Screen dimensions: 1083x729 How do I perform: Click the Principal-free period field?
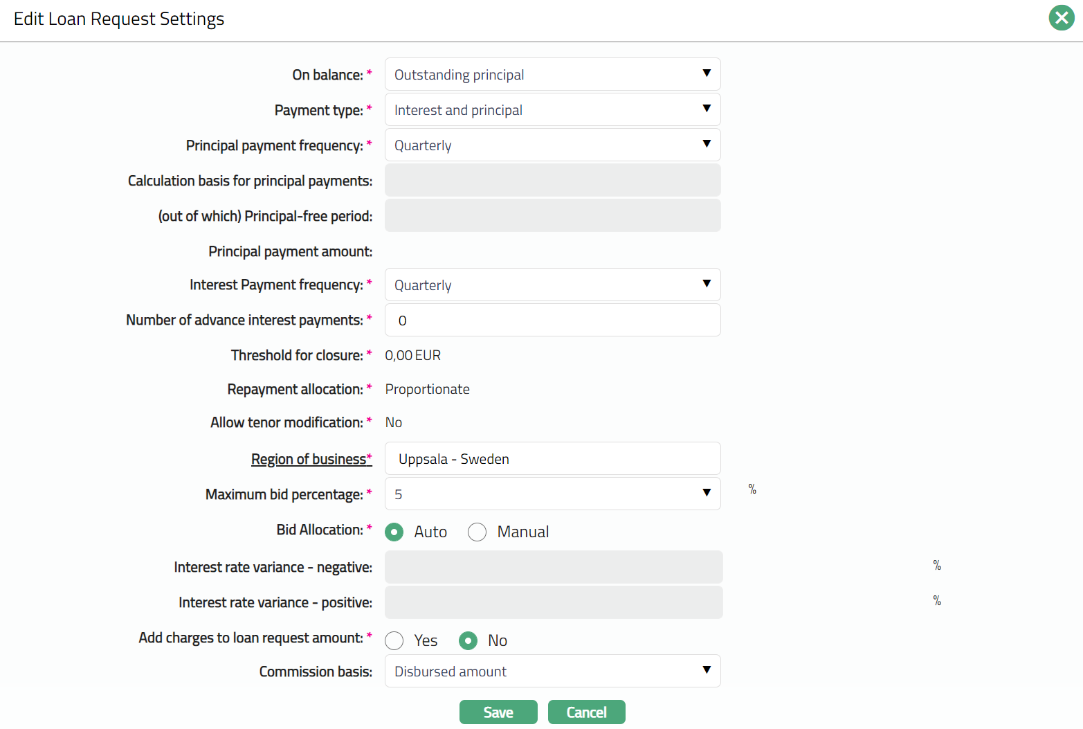click(x=552, y=215)
